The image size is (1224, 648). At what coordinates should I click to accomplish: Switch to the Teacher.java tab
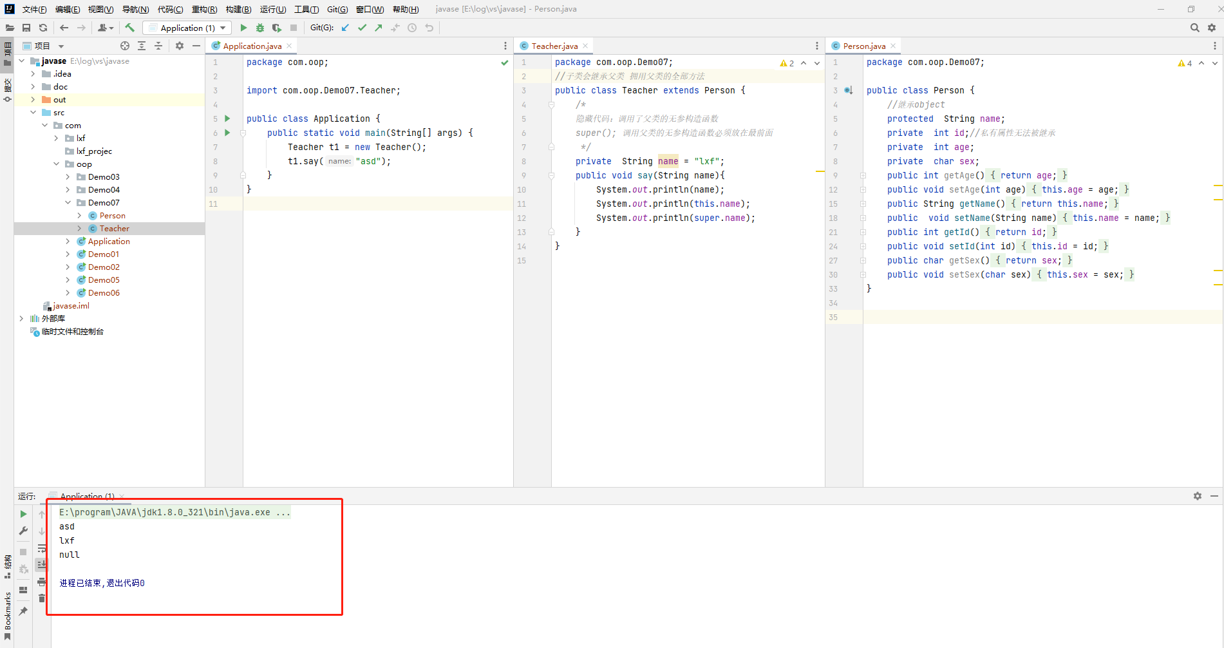[x=554, y=46]
